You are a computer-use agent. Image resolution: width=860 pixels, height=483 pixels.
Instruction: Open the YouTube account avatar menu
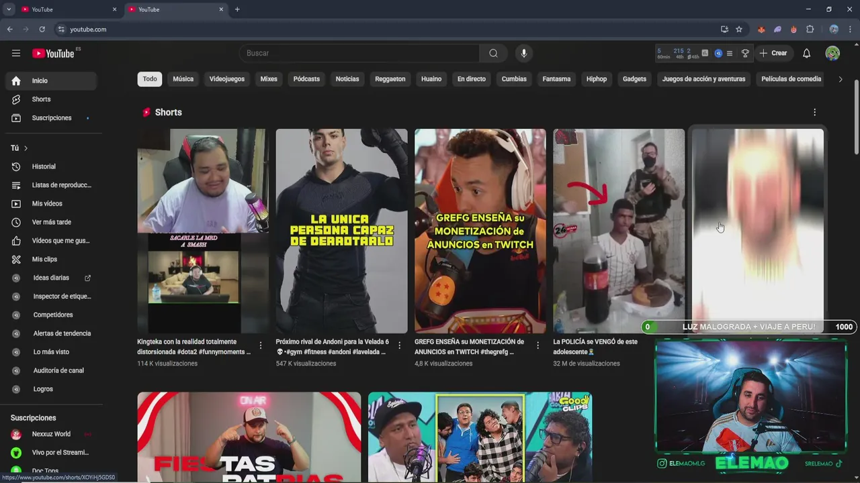coord(832,53)
